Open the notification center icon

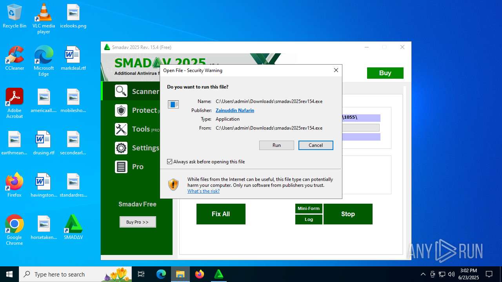(x=489, y=274)
